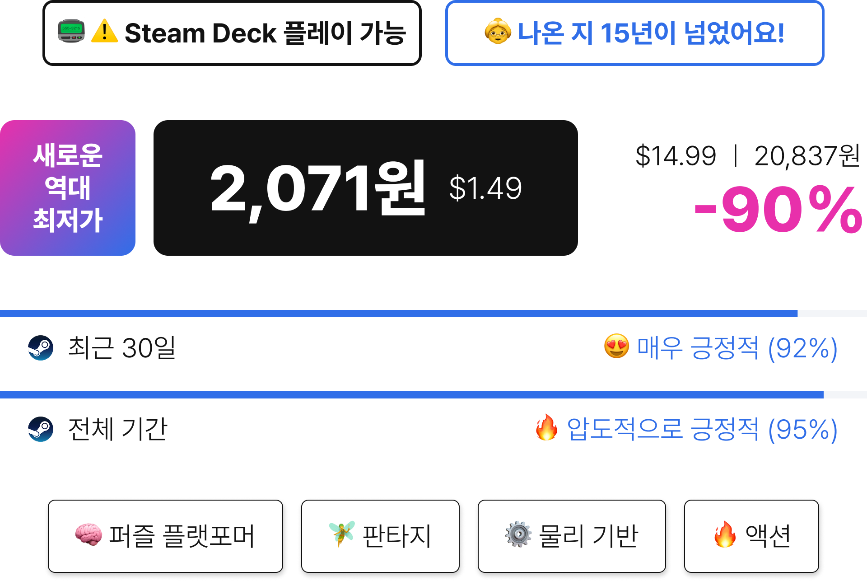Screen dimensions: 867x581
Task: Select the 퍼즐 플랫포머 tag button
Action: tap(165, 536)
